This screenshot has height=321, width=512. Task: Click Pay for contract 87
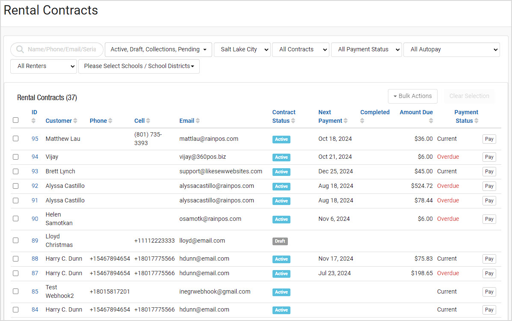(489, 273)
